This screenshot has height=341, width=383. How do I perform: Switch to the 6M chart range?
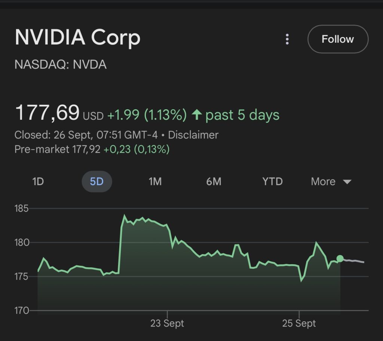[x=214, y=182]
